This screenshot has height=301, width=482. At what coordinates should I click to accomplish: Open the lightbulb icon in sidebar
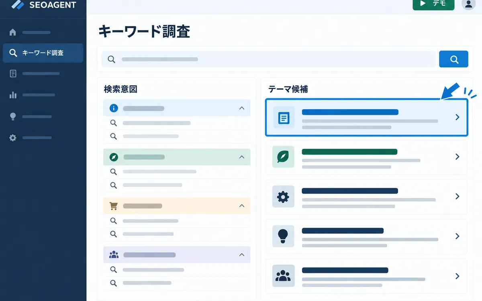[13, 116]
